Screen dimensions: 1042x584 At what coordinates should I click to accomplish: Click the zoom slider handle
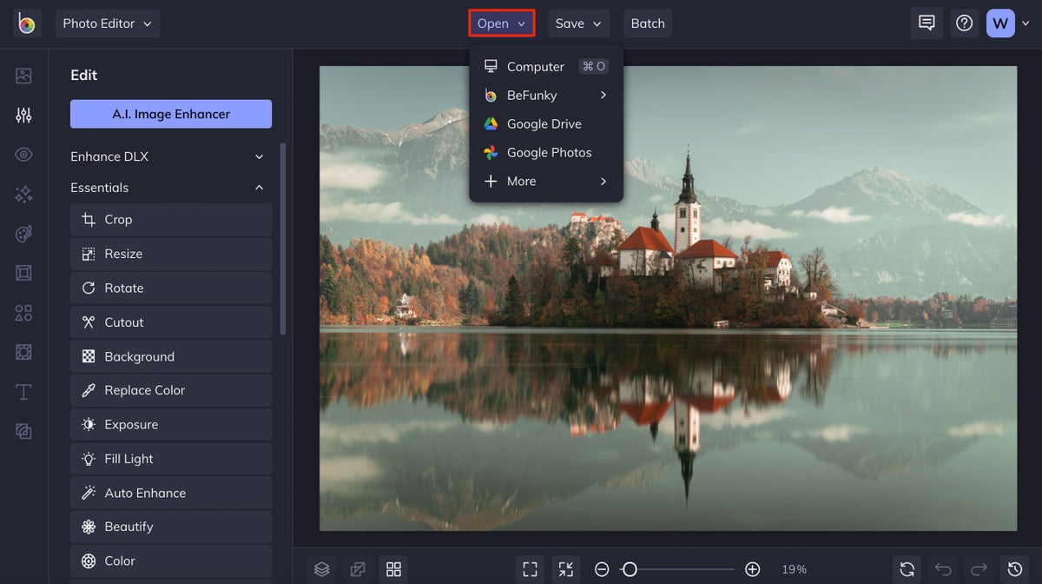pos(630,569)
